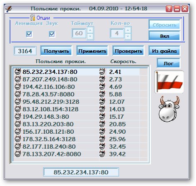Screen dimensions: 196x186
Task: Click cow icon beside 78.28.43.57:8080
Action: tap(18, 94)
